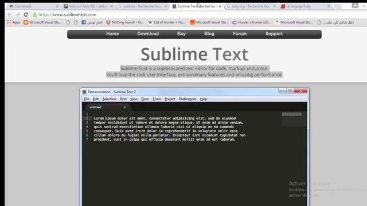Open the Preferences menu
This screenshot has height=206, width=367.
(188, 99)
